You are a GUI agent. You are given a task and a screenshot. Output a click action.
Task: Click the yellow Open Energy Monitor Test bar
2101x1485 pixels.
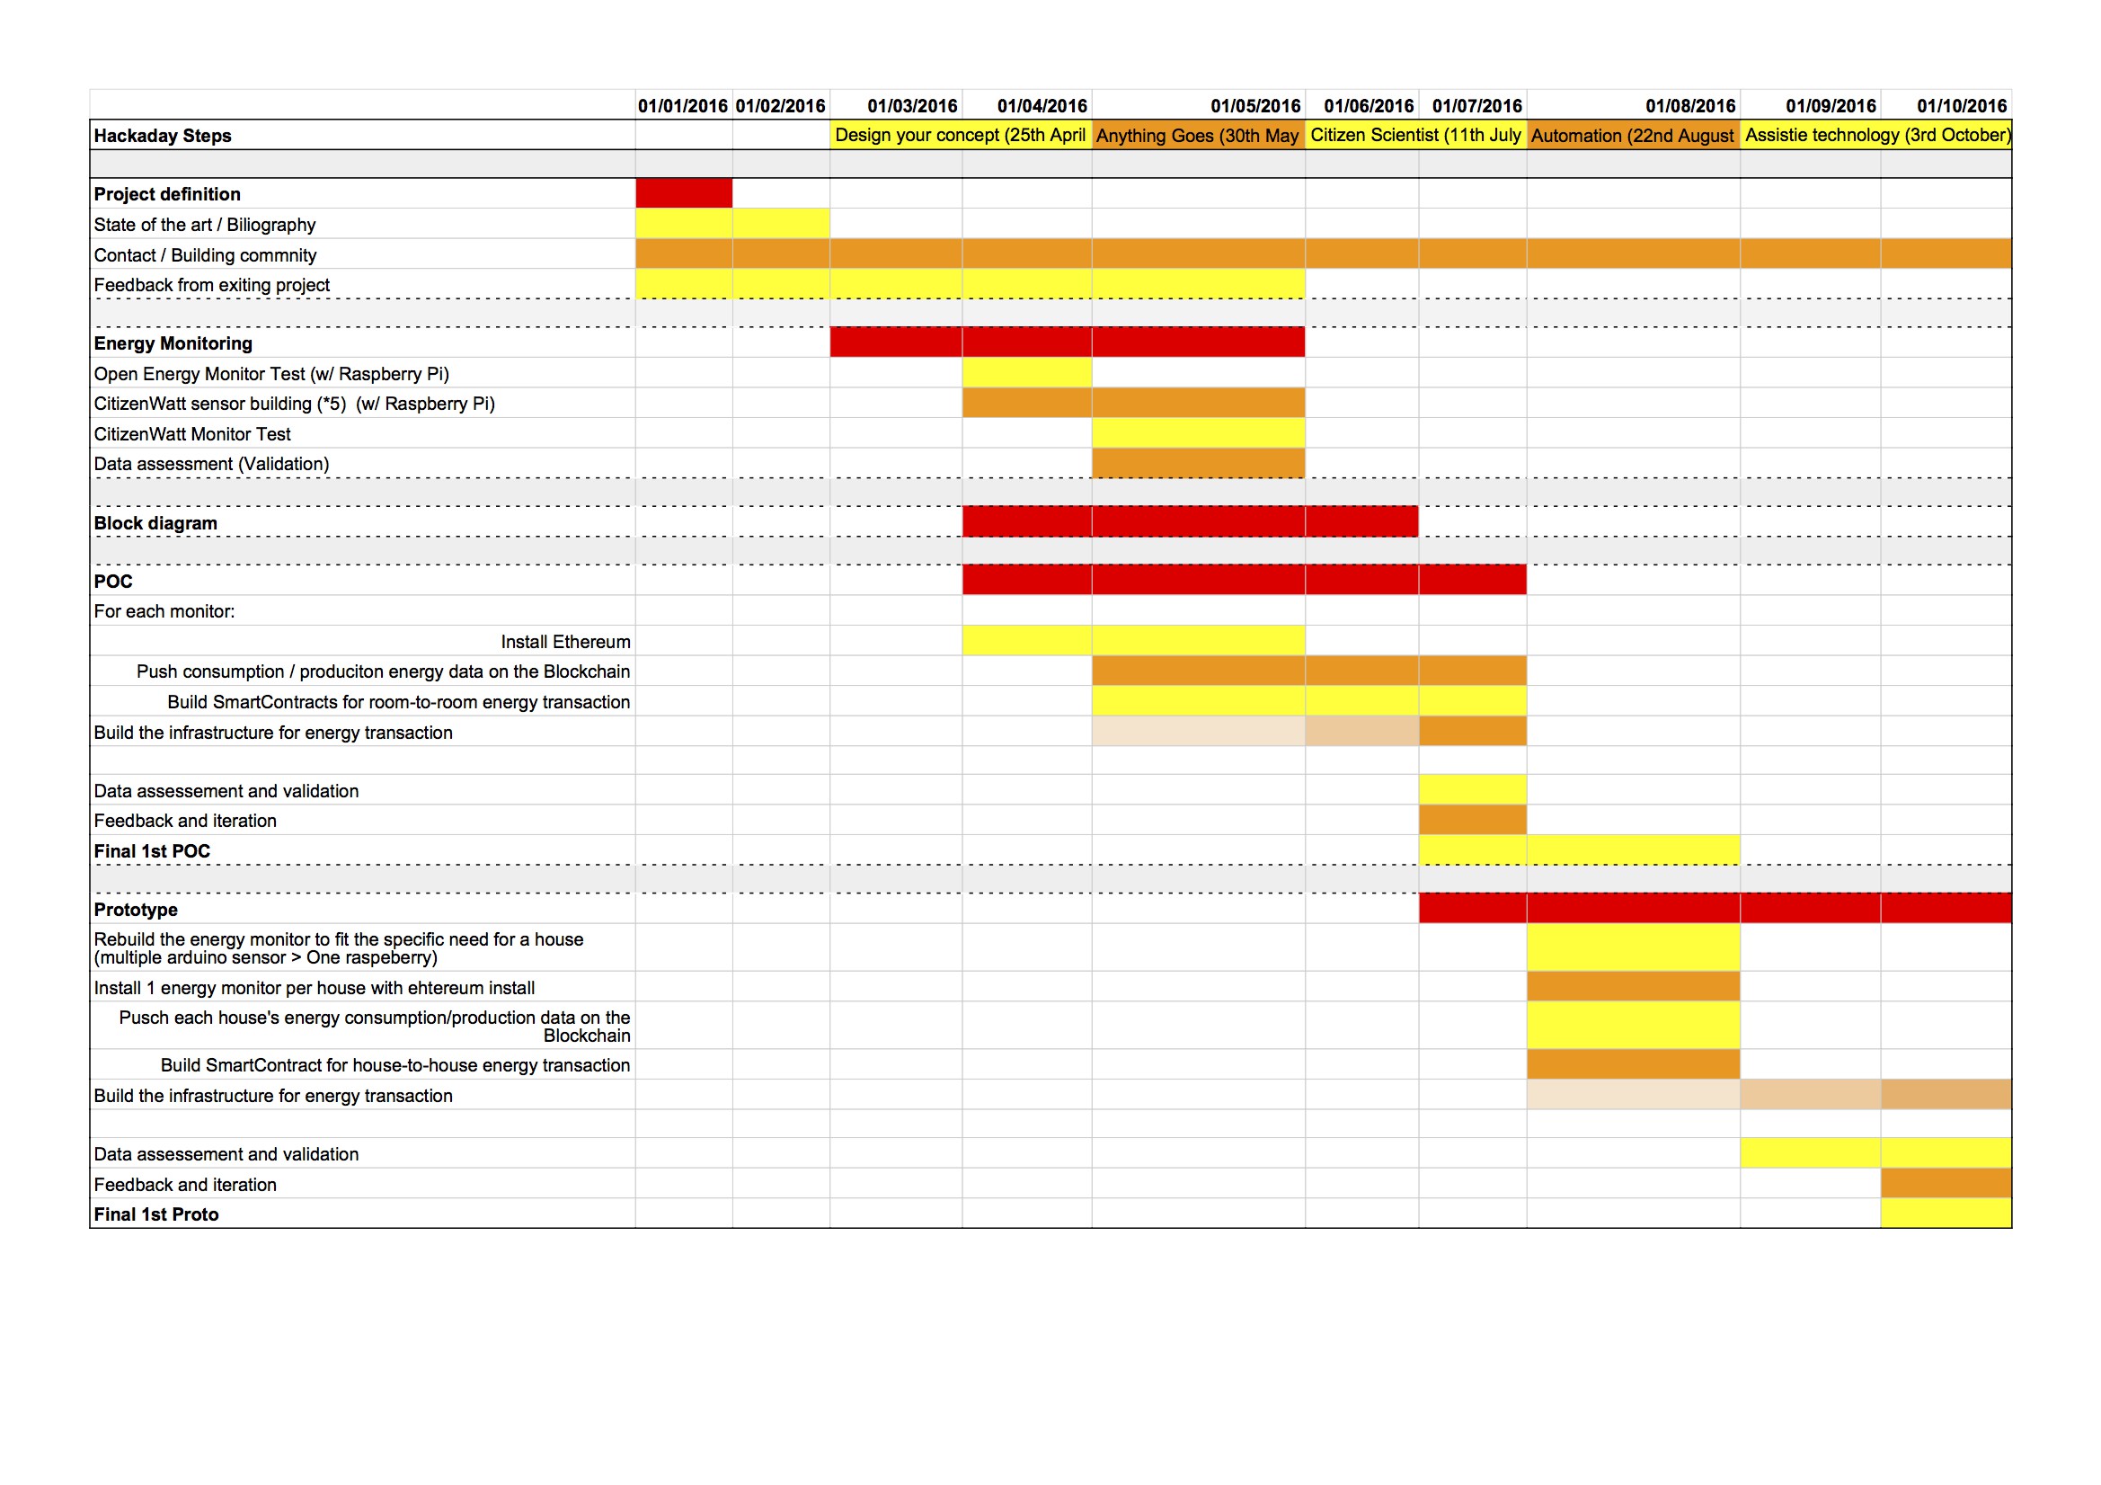pyautogui.click(x=1027, y=372)
